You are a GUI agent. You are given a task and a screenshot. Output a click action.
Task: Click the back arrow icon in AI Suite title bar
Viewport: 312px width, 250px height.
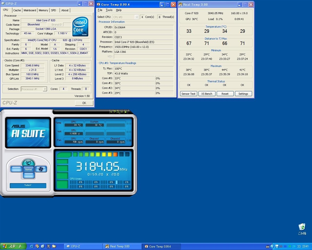[x=111, y=112]
